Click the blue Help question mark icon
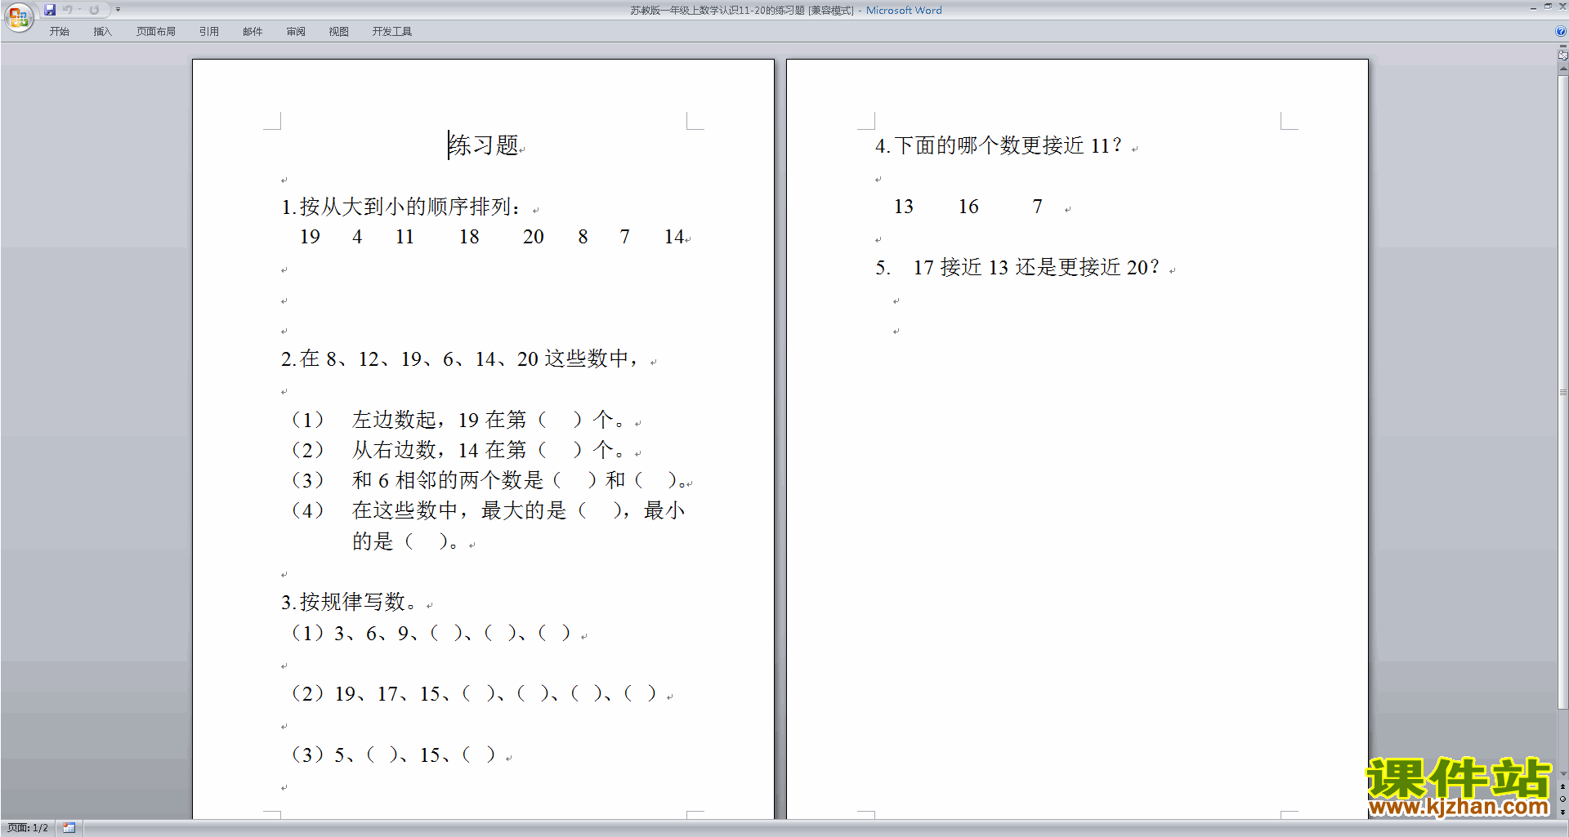The height and width of the screenshot is (837, 1569). point(1561,32)
